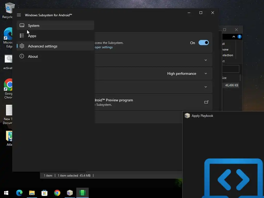
Task: Click the 1 item status bar text
Action: (48, 175)
